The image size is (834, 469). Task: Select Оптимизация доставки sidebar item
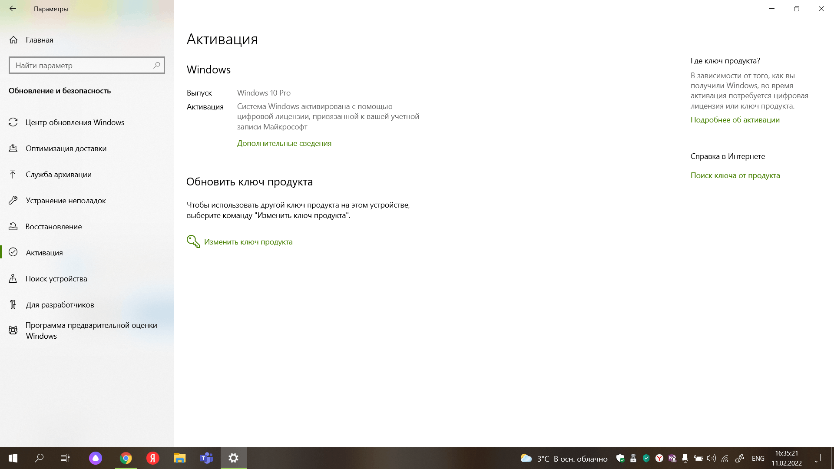[x=66, y=149]
